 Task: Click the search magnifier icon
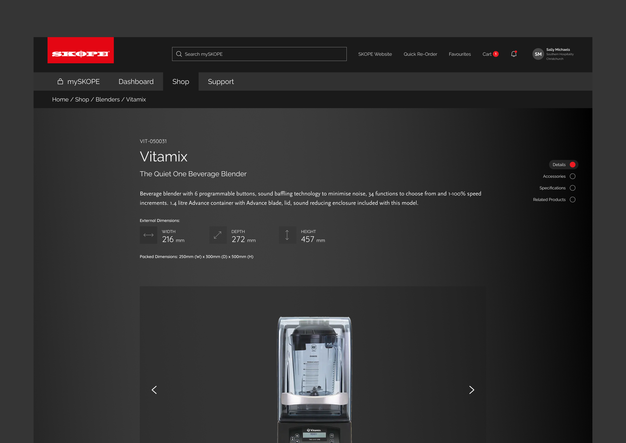point(179,54)
